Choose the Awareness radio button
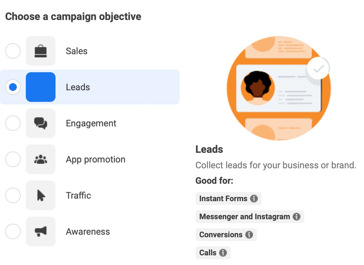The image size is (364, 265). (x=13, y=231)
